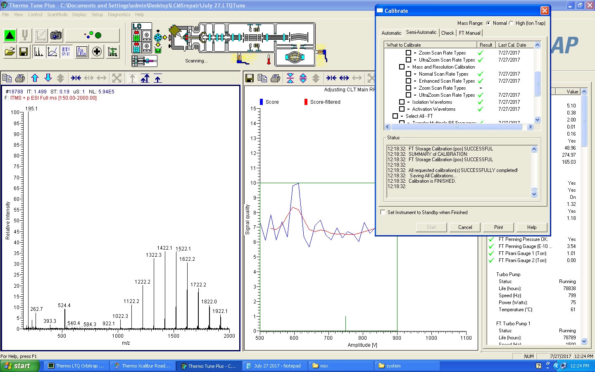Switch to the FT Manual tab

point(469,33)
